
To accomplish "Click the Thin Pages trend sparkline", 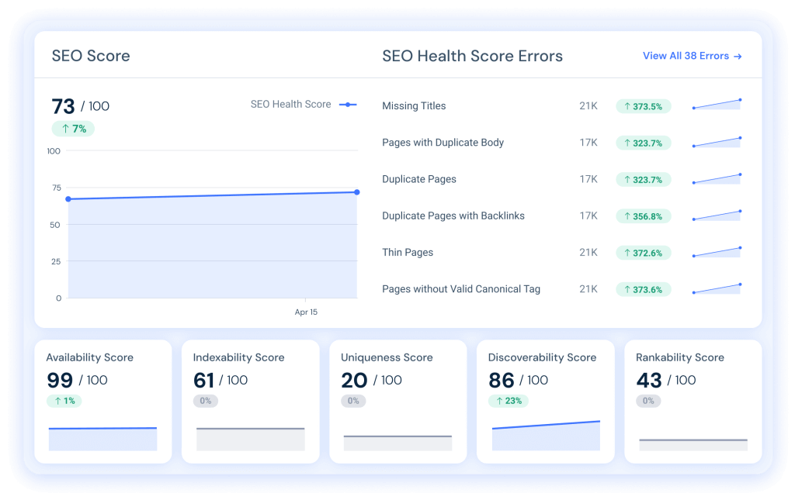I will pos(716,251).
